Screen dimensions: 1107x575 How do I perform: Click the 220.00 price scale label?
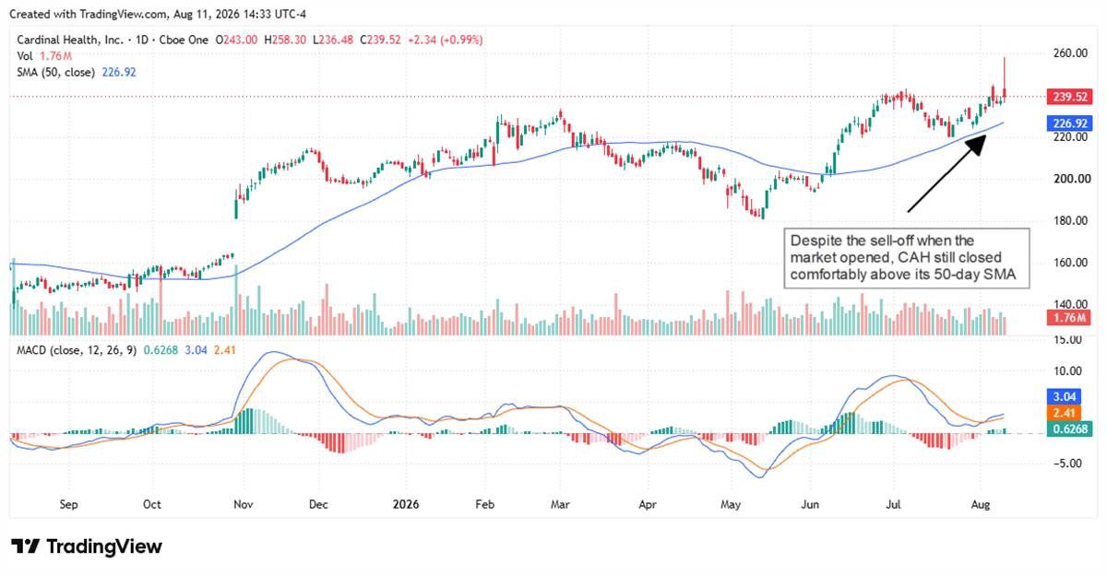tap(1070, 137)
